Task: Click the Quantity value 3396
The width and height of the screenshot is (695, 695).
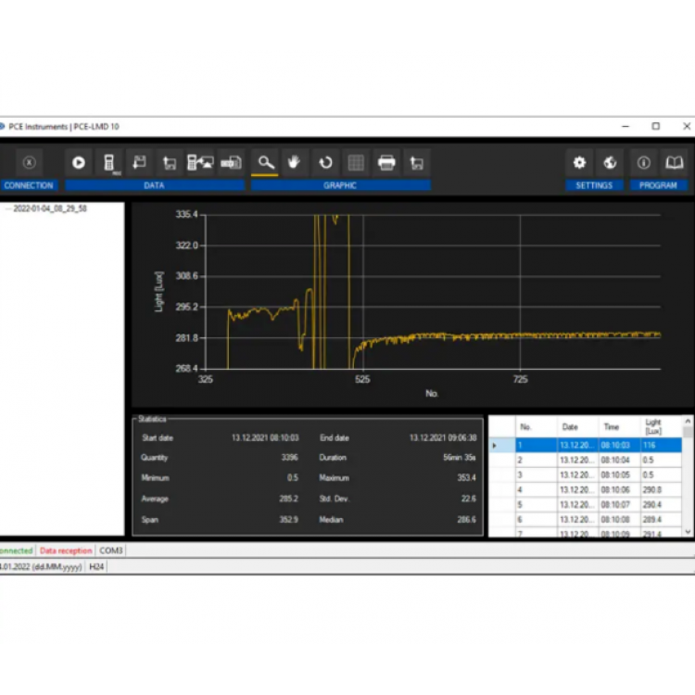Action: coord(289,458)
